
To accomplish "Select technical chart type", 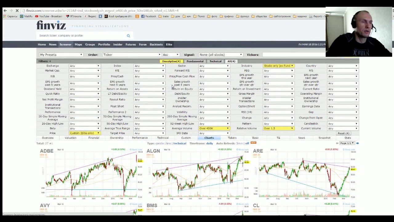I will [179, 143].
